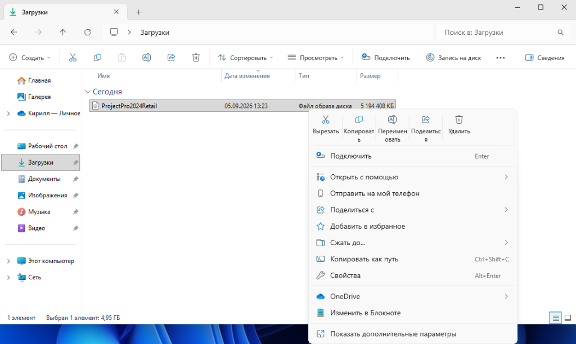Open the Просмотреть dropdown
576x344 pixels.
(316, 58)
